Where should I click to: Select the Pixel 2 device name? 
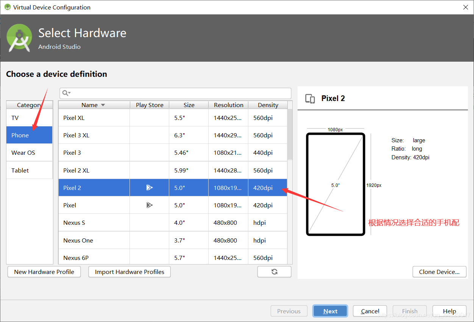72,188
